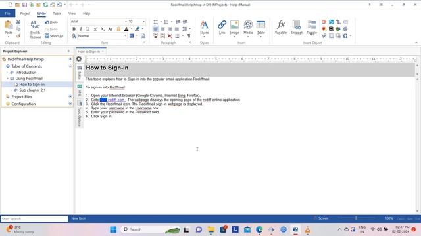The image size is (421, 236).
Task: Click the Save floppy icon in quick toolbar
Action: 24,5
